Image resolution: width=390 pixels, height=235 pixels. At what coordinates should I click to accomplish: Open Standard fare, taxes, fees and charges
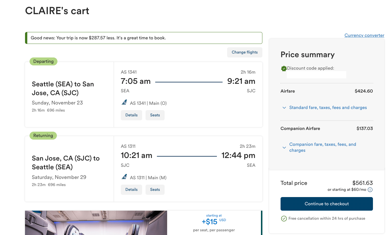pos(328,108)
